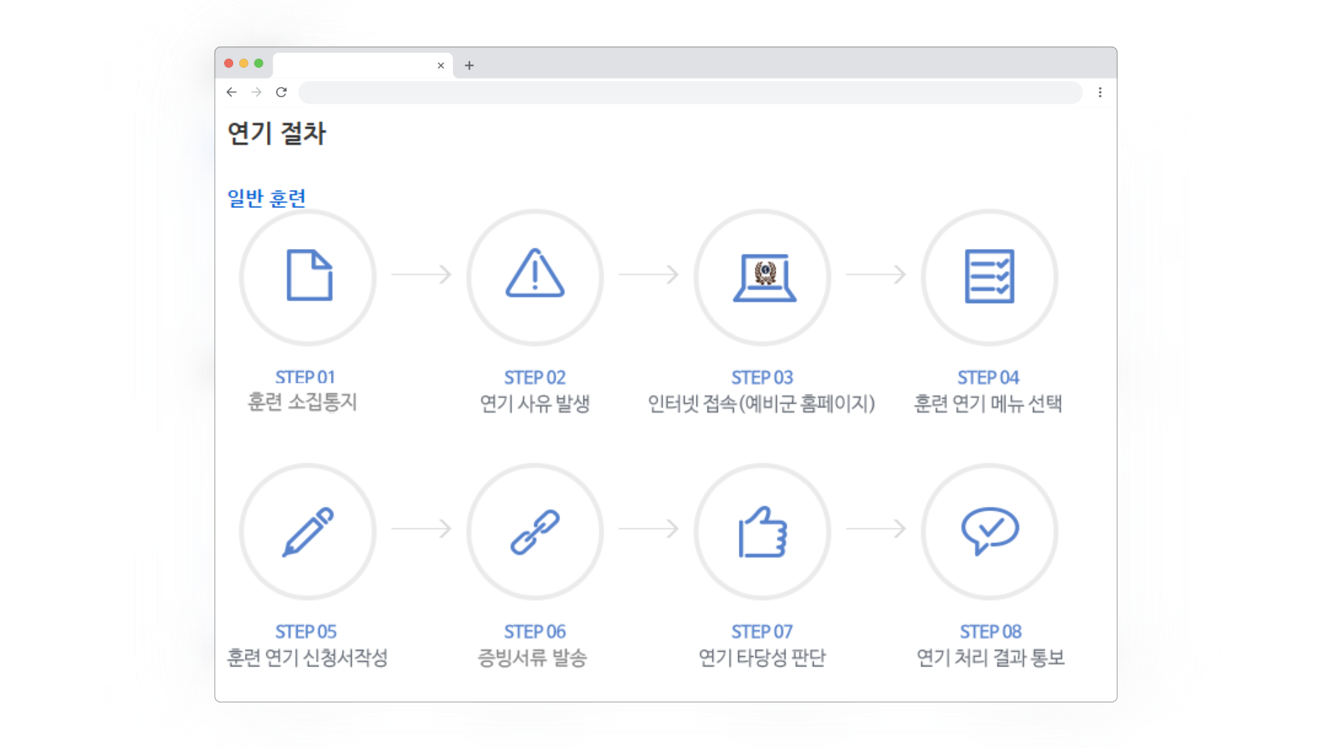
Task: Click the document icon for STEP 01
Action: tap(309, 275)
